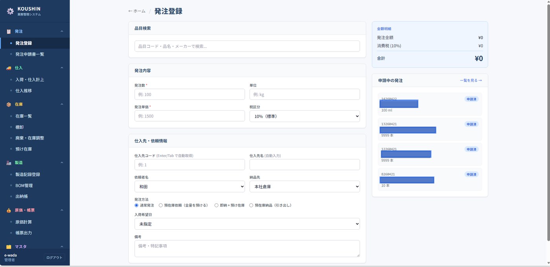This screenshot has height=267, width=550.
Task: Click the 単位 input field
Action: point(304,94)
